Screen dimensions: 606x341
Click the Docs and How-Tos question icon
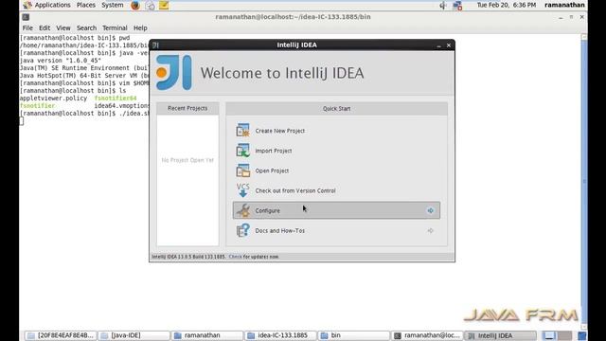tap(242, 230)
